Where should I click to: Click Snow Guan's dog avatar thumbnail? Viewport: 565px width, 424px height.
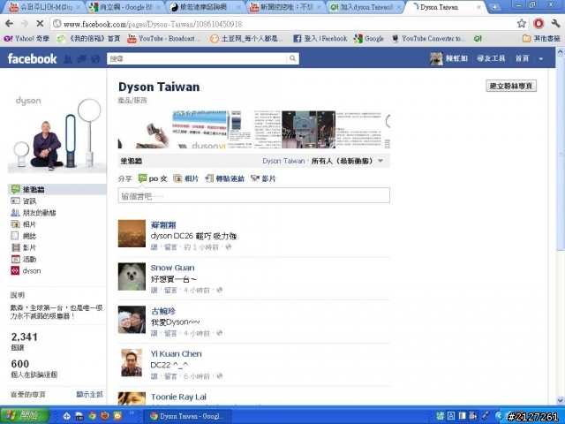point(132,276)
